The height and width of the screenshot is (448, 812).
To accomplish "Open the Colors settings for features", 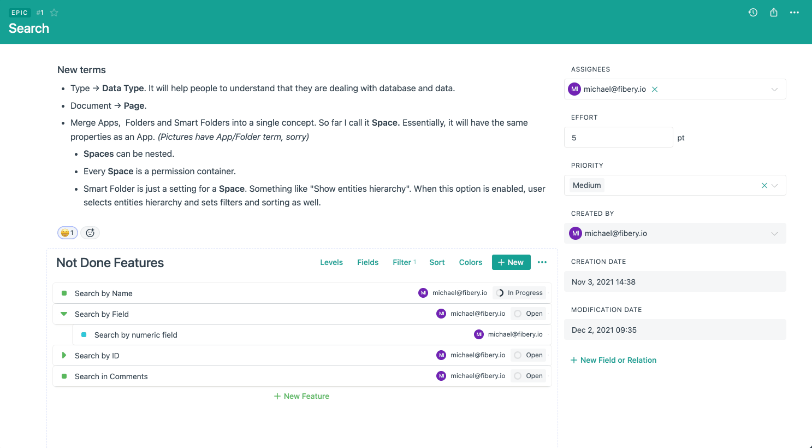I will click(470, 262).
